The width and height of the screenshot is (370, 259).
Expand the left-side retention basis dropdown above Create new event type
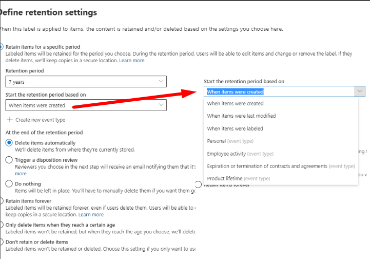(86, 105)
